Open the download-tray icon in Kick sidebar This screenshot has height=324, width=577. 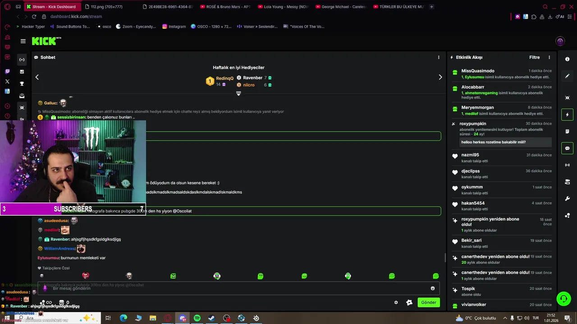pos(22,96)
